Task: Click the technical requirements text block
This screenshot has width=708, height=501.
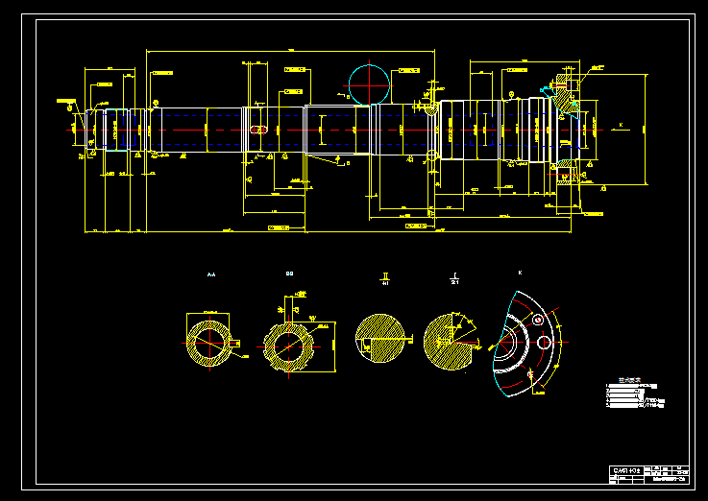Action: pos(635,394)
